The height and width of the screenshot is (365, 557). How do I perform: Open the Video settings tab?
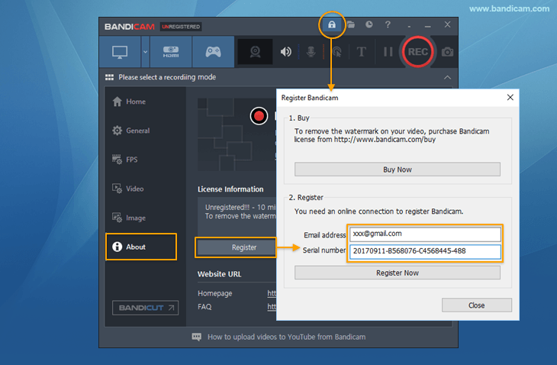tap(128, 189)
